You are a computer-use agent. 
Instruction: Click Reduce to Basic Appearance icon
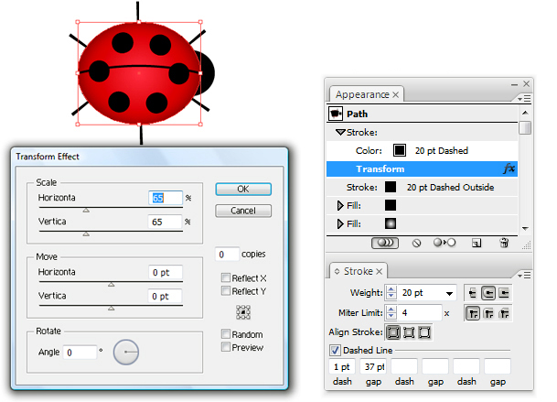445,243
